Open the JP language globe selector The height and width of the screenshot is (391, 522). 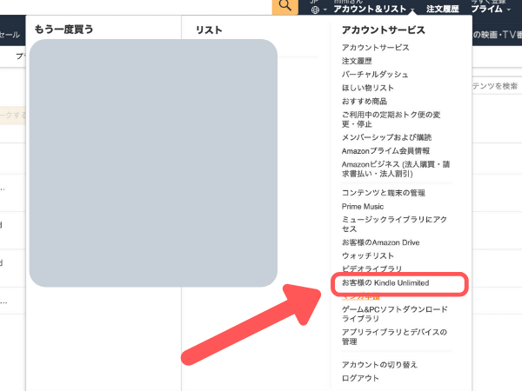(318, 8)
